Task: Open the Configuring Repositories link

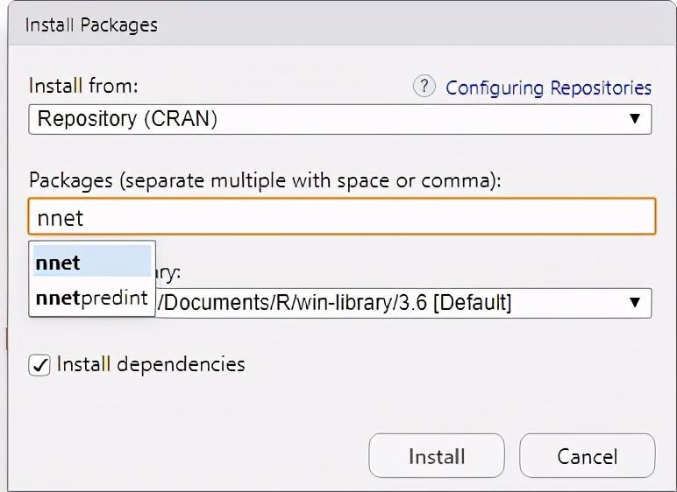Action: tap(548, 88)
